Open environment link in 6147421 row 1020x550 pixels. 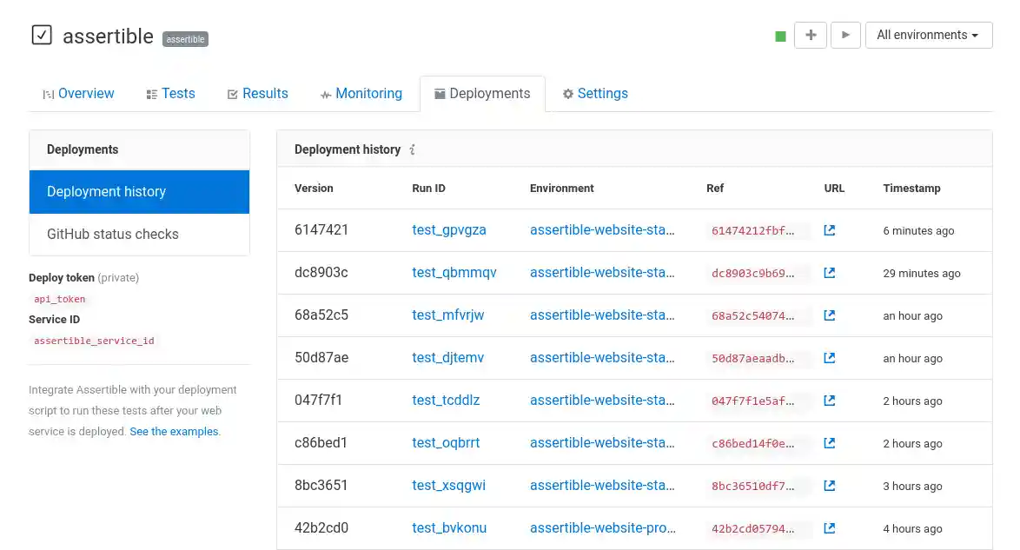602,230
